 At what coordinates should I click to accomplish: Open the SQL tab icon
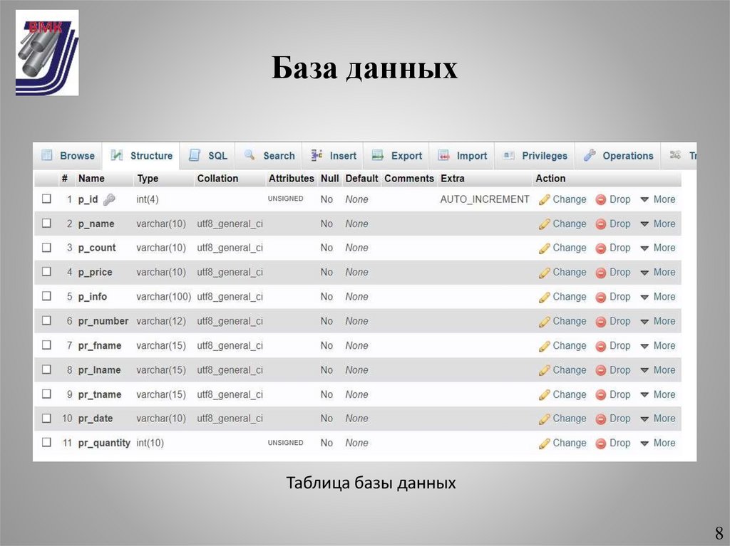point(194,155)
